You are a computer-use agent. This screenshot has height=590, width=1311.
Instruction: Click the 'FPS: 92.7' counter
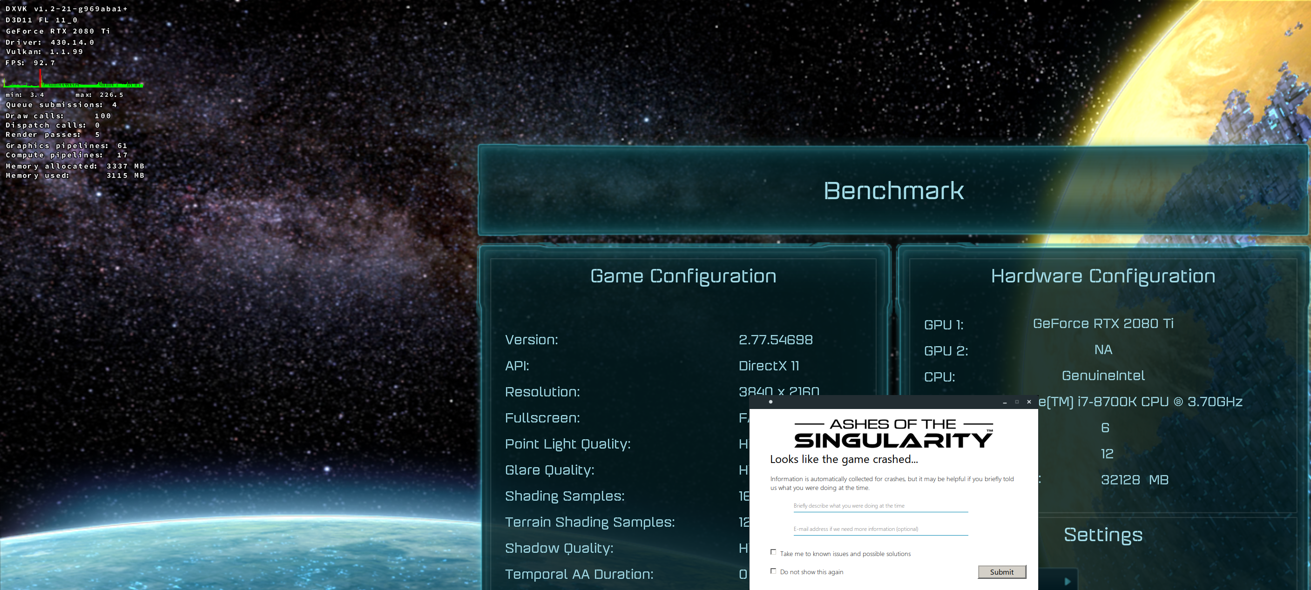[x=30, y=62]
